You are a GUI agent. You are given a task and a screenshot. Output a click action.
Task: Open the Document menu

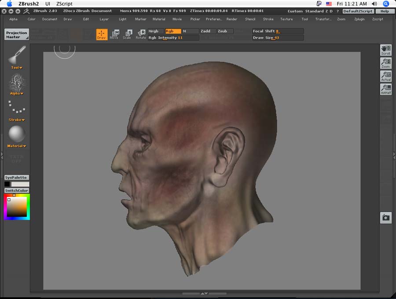(49, 19)
